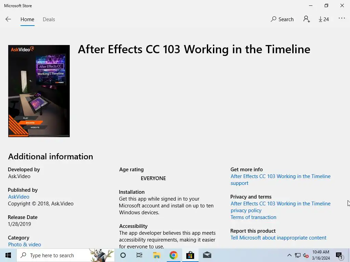Image resolution: width=350 pixels, height=262 pixels.
Task: Restore down the Microsoft Store window
Action: (x=326, y=5)
